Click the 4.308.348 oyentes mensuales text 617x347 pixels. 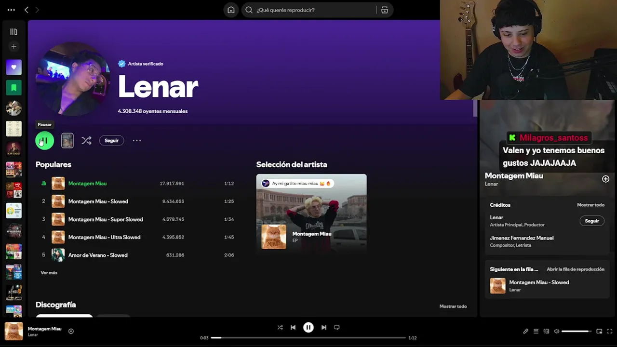[153, 111]
